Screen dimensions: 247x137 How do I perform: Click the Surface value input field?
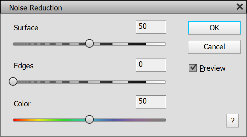click(151, 27)
